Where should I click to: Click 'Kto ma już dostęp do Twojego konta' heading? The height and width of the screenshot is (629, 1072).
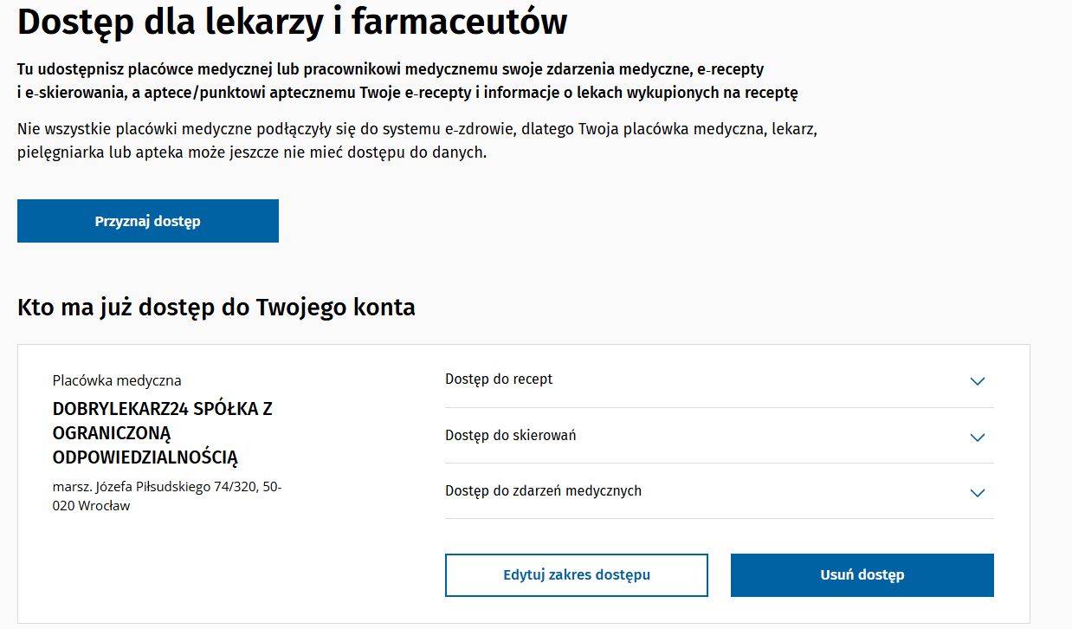(216, 308)
